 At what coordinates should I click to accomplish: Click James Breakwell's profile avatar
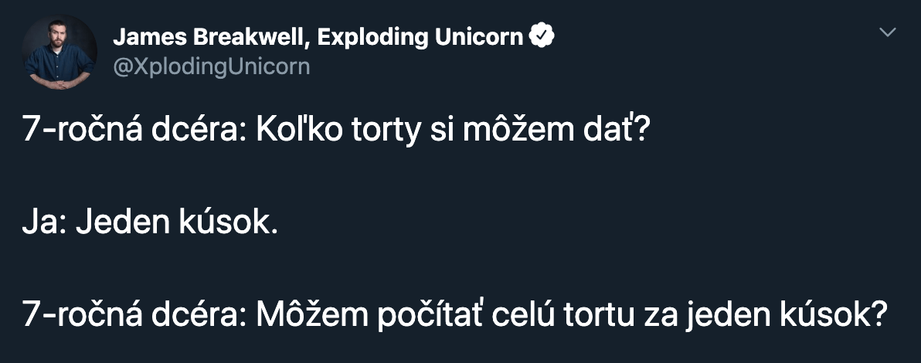pyautogui.click(x=60, y=52)
